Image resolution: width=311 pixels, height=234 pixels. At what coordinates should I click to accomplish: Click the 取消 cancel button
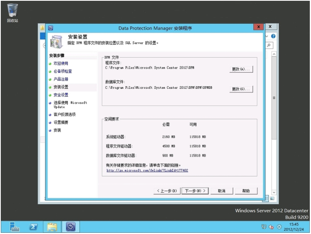(x=222, y=191)
